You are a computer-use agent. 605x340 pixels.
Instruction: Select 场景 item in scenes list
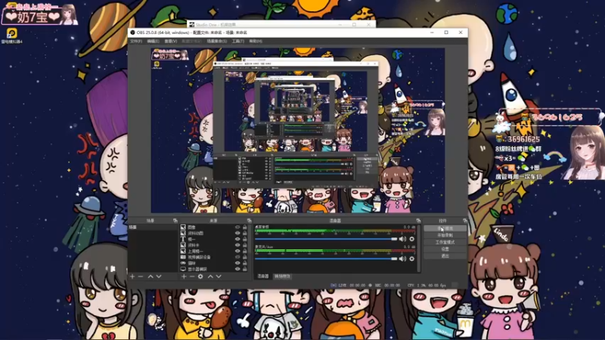pyautogui.click(x=153, y=227)
